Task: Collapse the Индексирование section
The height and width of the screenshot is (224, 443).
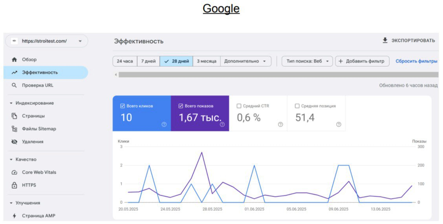Action: click(x=11, y=103)
